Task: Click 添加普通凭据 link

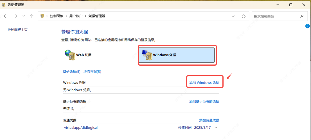Action: [209, 120]
